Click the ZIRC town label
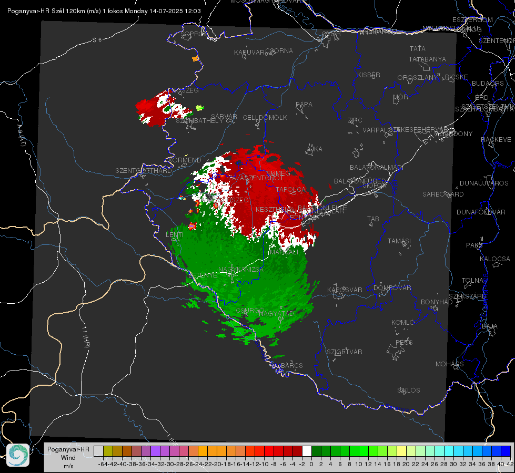 click(x=355, y=120)
